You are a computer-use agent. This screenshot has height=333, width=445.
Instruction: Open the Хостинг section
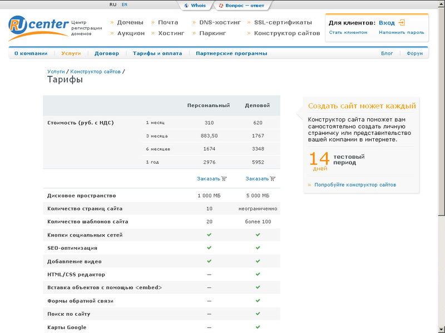171,33
